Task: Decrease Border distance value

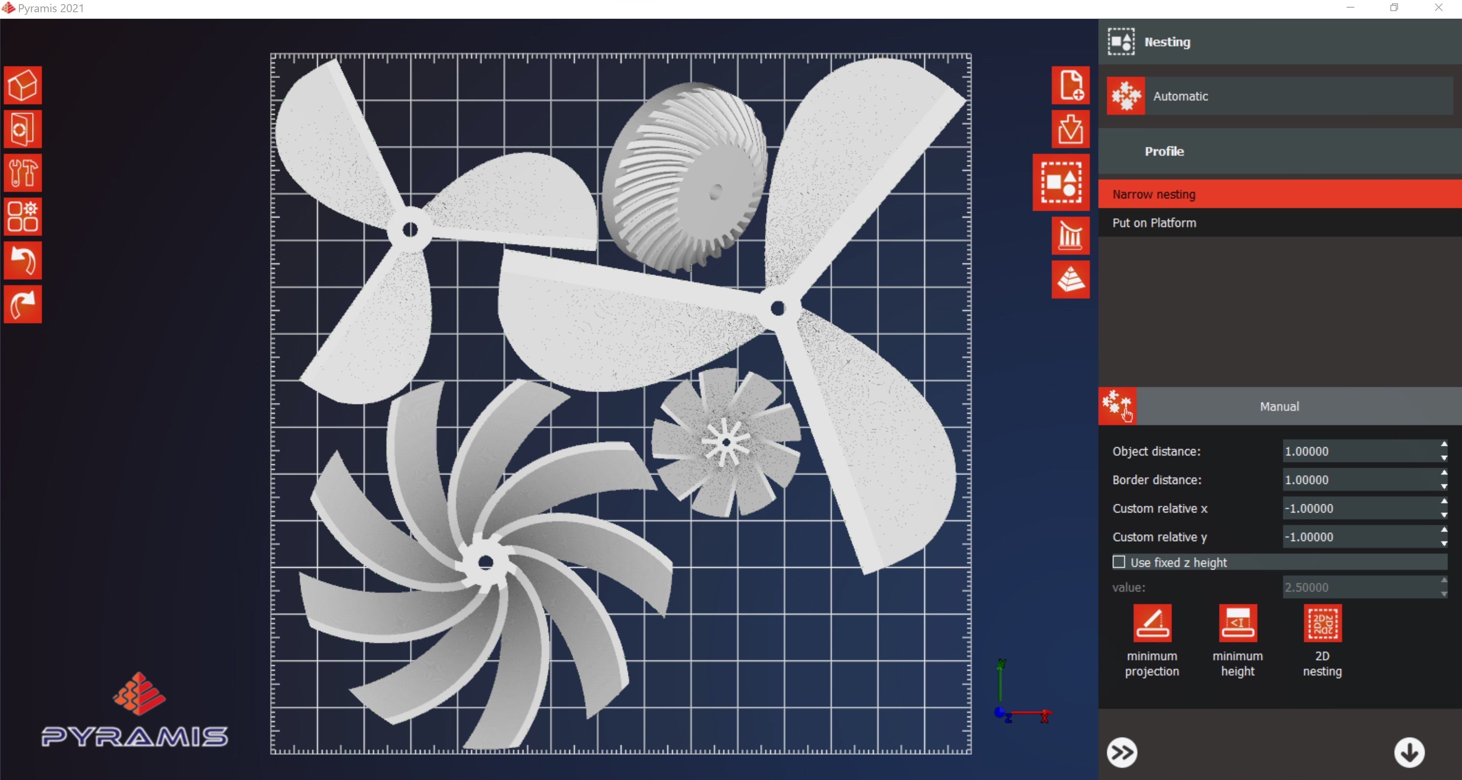Action: click(x=1444, y=486)
